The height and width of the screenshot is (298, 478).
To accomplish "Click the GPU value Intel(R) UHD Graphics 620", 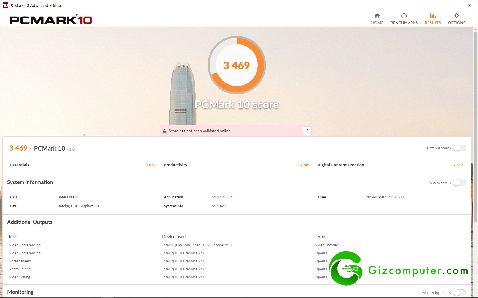I will point(79,206).
